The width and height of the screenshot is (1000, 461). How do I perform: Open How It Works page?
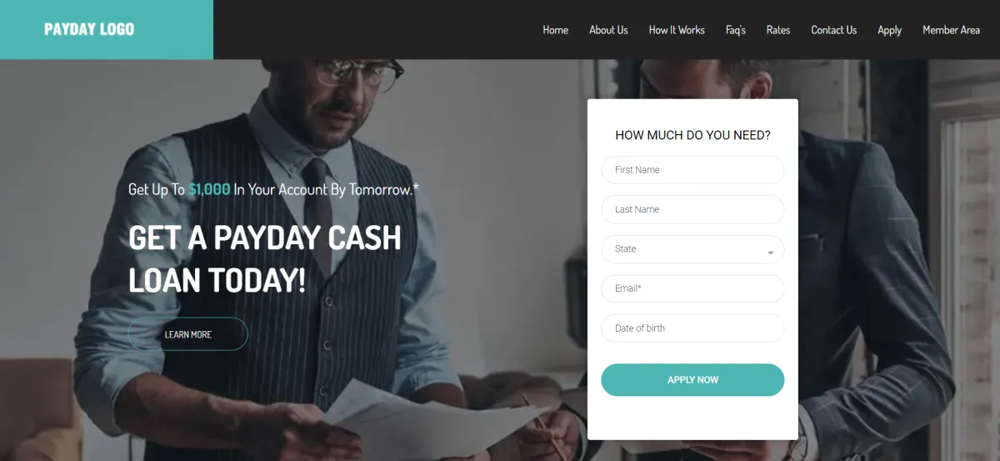click(x=677, y=30)
